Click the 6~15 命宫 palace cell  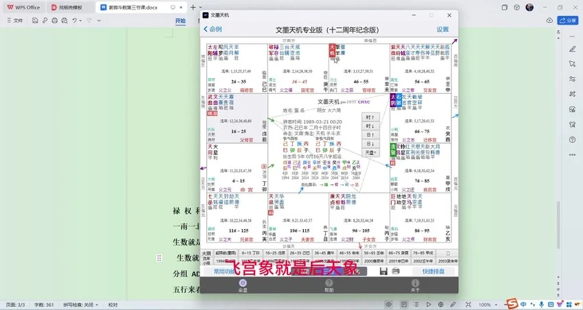point(237,167)
